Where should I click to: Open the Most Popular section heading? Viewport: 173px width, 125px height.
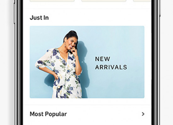coord(48,114)
